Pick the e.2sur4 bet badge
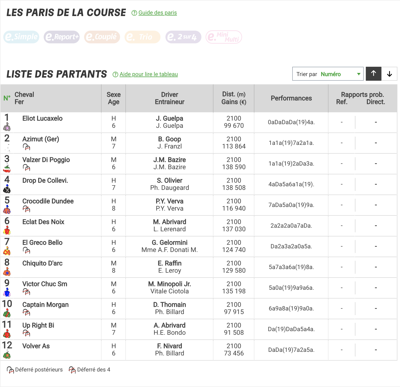 click(183, 37)
